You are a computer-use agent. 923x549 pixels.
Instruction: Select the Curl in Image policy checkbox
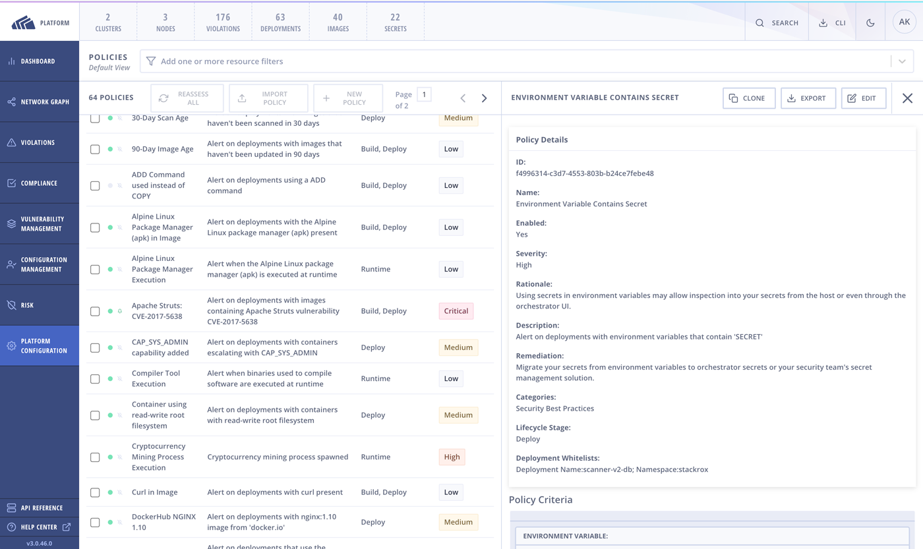[94, 492]
